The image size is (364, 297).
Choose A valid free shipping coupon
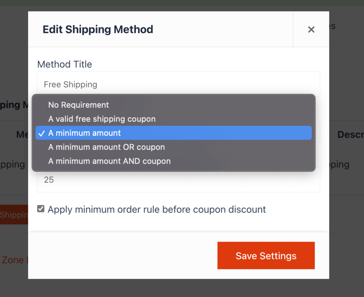click(x=102, y=119)
